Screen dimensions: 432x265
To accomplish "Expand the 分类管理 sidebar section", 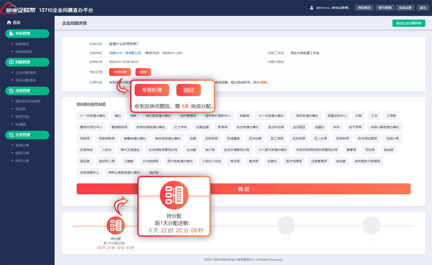I will (x=27, y=135).
